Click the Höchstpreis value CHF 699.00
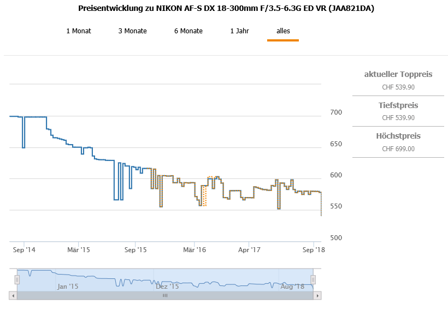 398,148
